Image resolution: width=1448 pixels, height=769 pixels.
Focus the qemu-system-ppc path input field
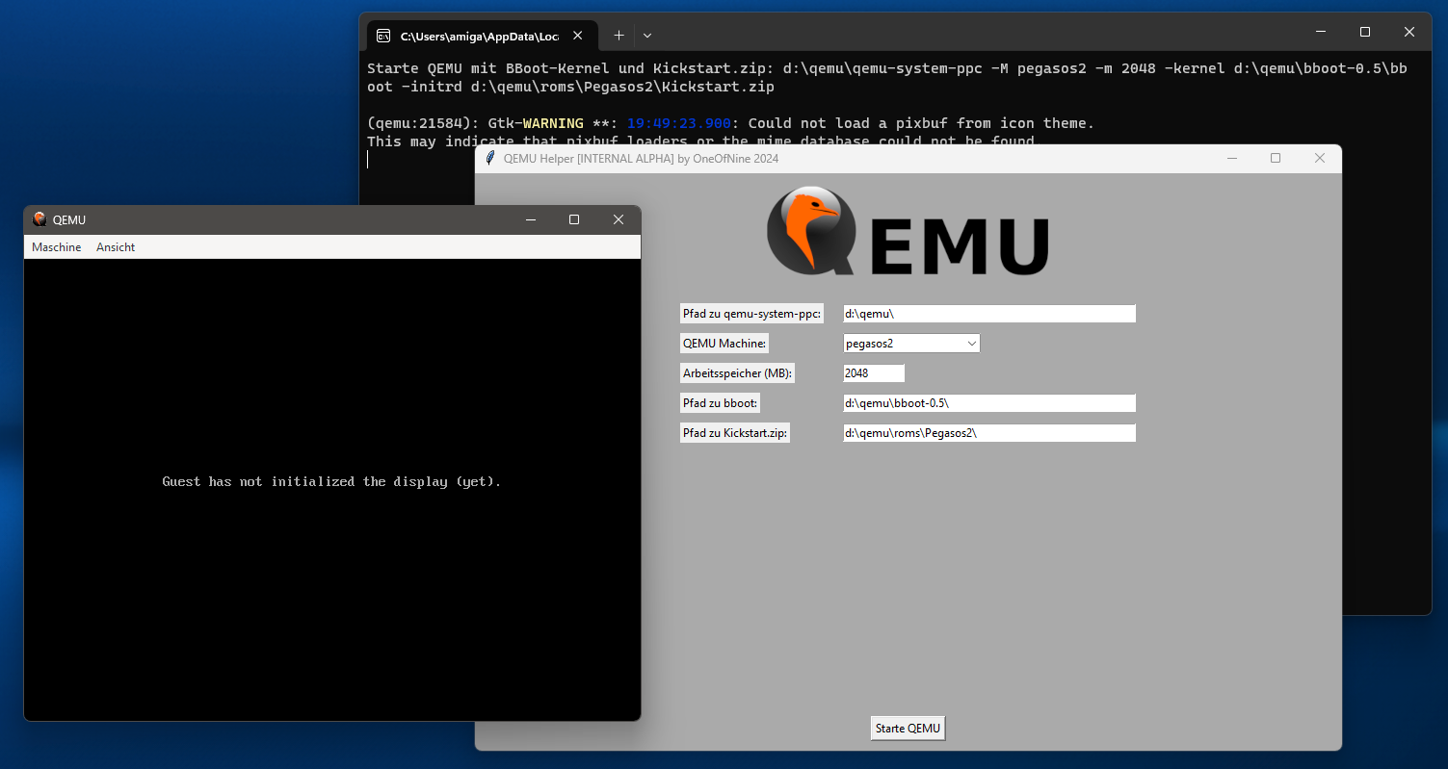pyautogui.click(x=989, y=314)
